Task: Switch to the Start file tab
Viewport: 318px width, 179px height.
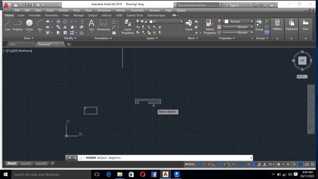Action: (x=12, y=44)
